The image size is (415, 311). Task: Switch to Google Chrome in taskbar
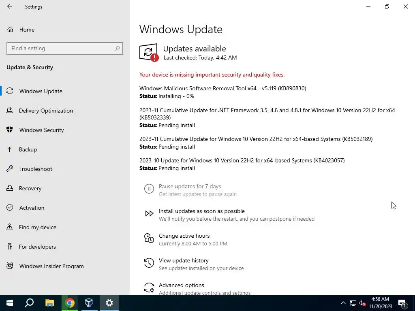tap(70, 303)
